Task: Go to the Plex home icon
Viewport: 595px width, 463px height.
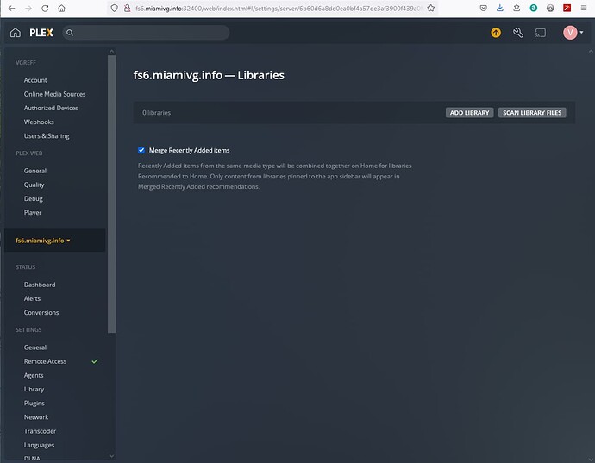Action: click(x=16, y=33)
